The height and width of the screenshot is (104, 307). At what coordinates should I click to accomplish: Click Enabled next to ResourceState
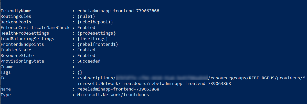pyautogui.click(x=86, y=56)
